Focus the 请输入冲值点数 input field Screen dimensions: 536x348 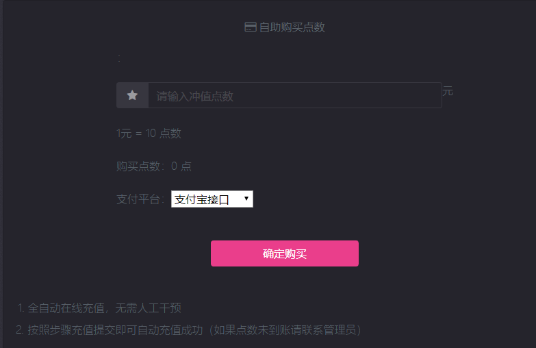click(295, 95)
